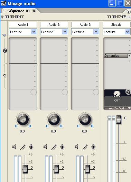Click the Audio 1 track name field

click(23, 24)
